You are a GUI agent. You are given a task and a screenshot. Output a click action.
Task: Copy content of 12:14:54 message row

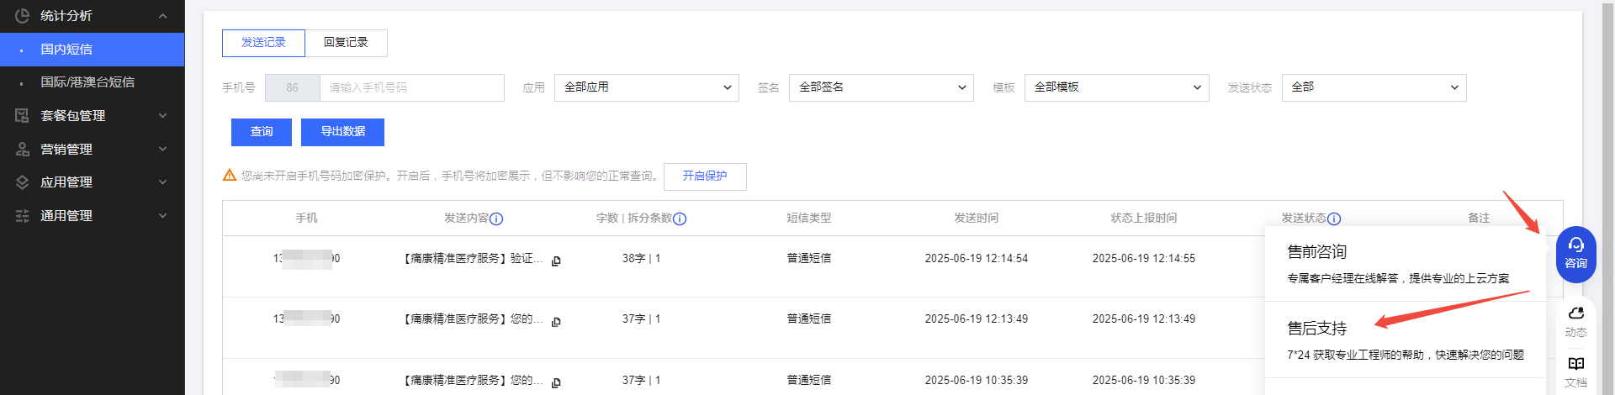556,261
